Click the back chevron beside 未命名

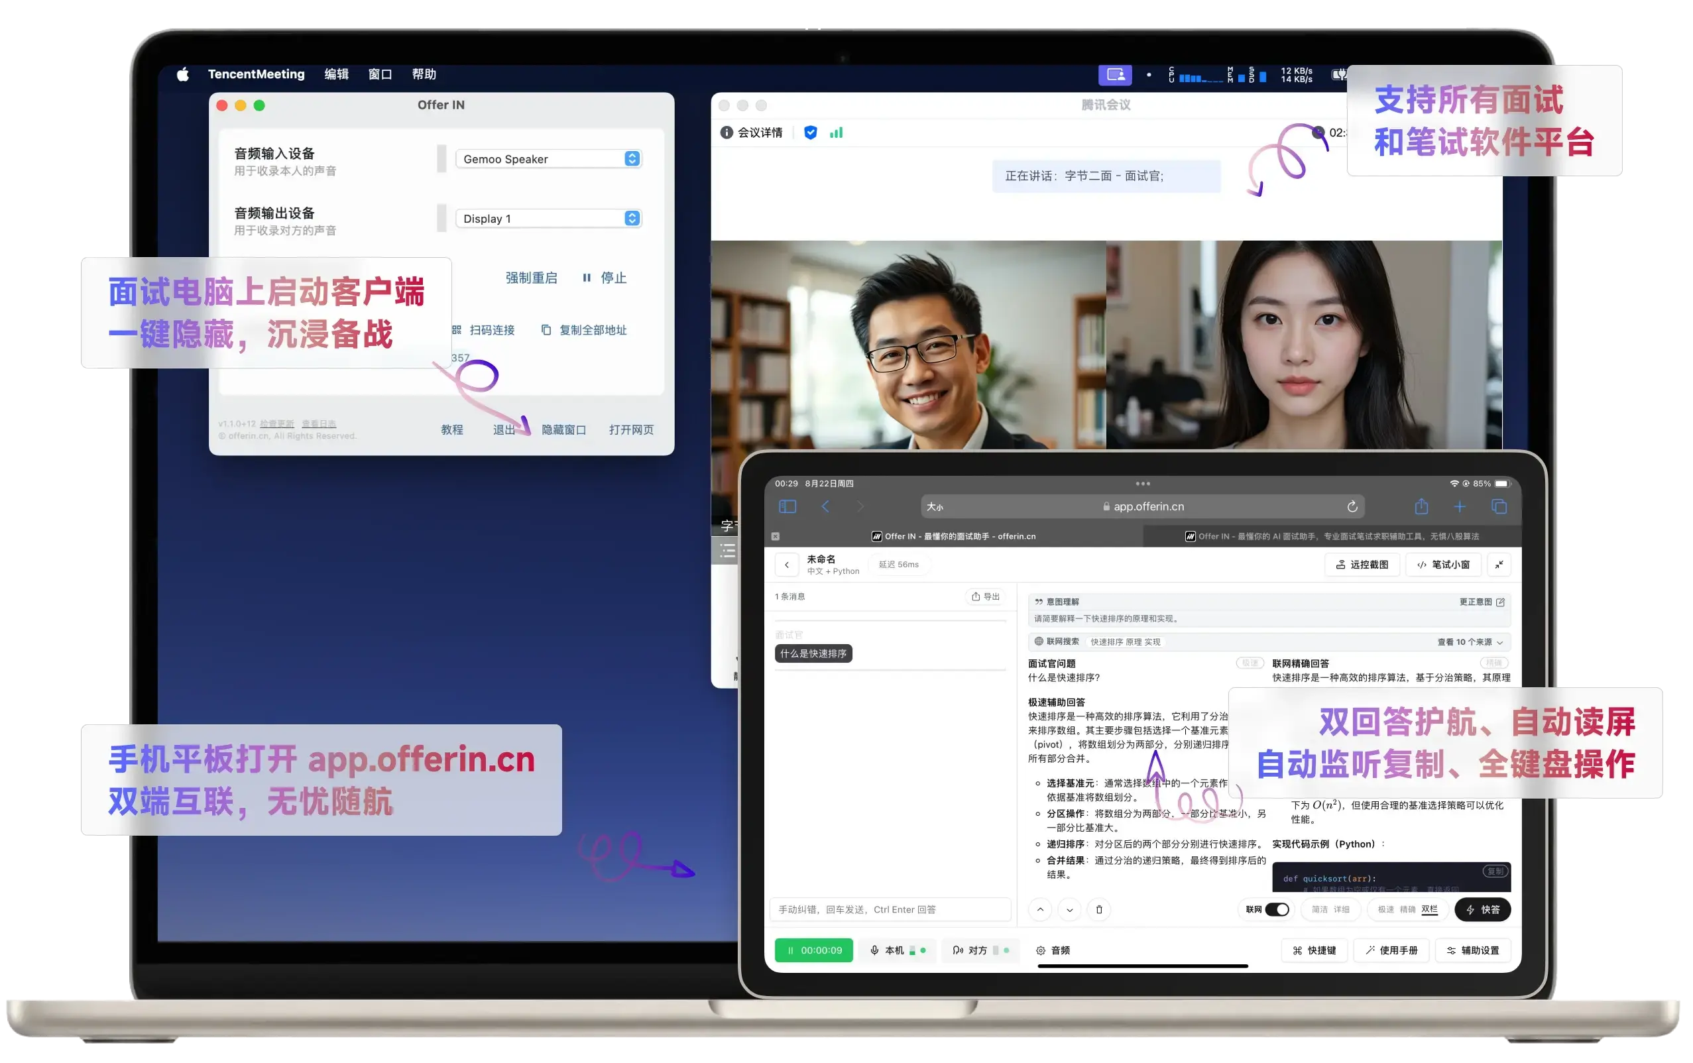pos(787,565)
